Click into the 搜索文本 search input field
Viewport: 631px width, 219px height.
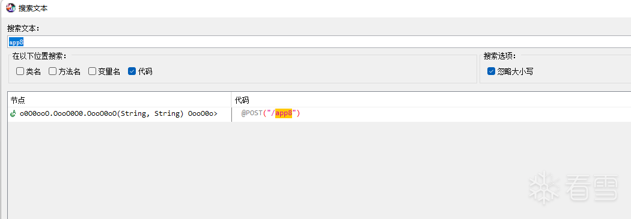tap(319, 42)
